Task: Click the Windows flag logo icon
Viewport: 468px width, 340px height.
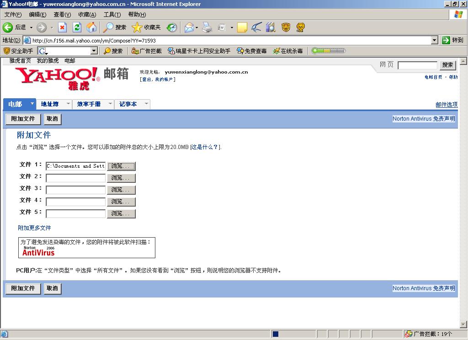Action: tap(458, 14)
